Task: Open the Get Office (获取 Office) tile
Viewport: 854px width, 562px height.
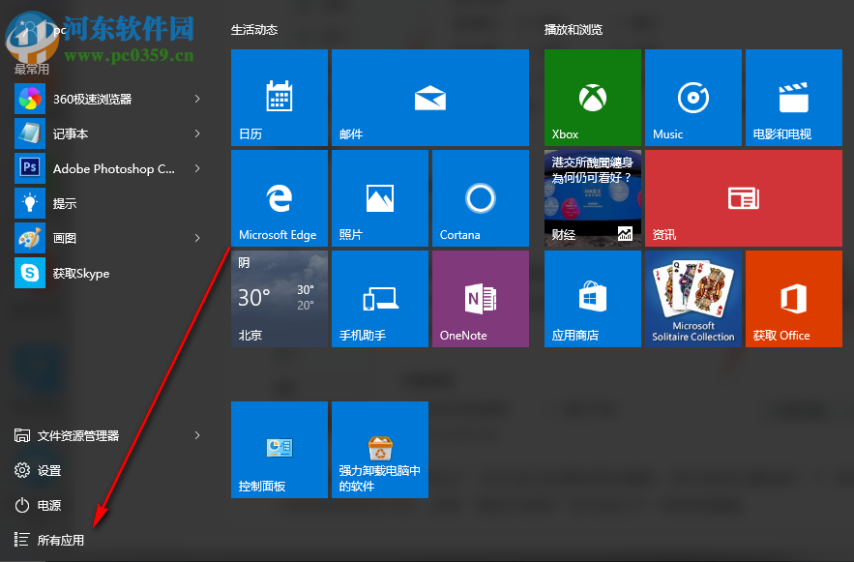Action: [794, 299]
